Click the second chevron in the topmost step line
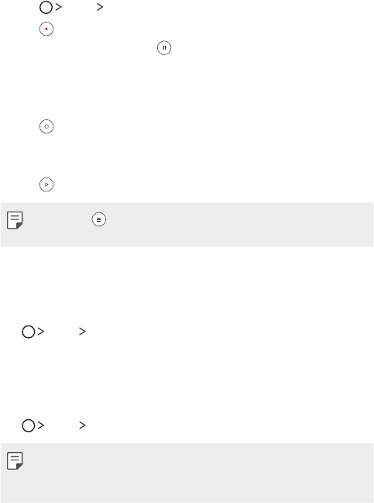The image size is (374, 503). point(100,7)
